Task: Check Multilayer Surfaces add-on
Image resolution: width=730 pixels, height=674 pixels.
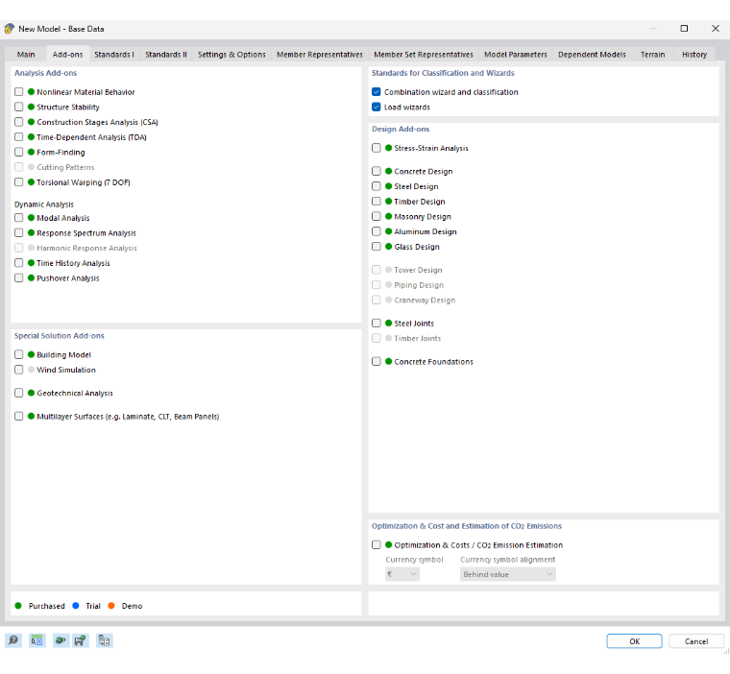Action: [x=18, y=416]
